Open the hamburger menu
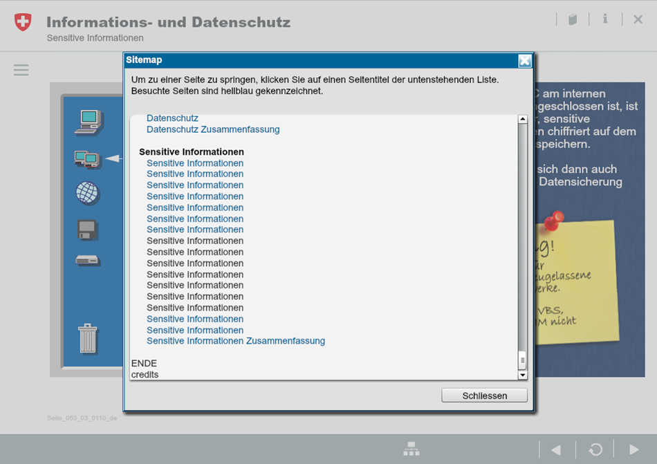This screenshot has width=657, height=464. coord(21,70)
